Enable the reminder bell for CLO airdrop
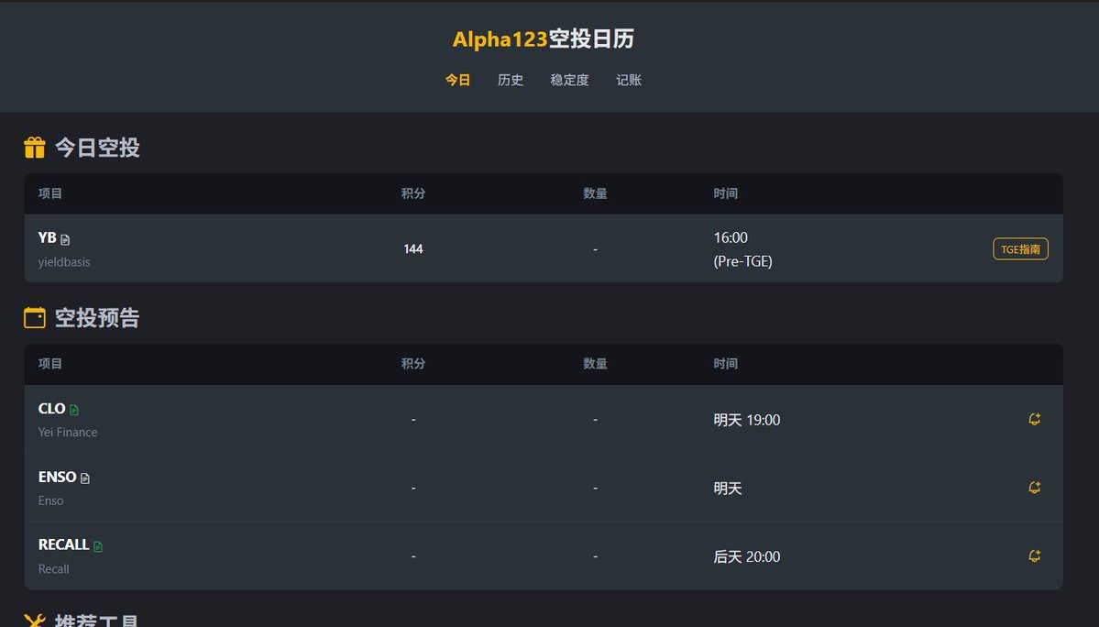Viewport: 1099px width, 627px height. tap(1035, 419)
